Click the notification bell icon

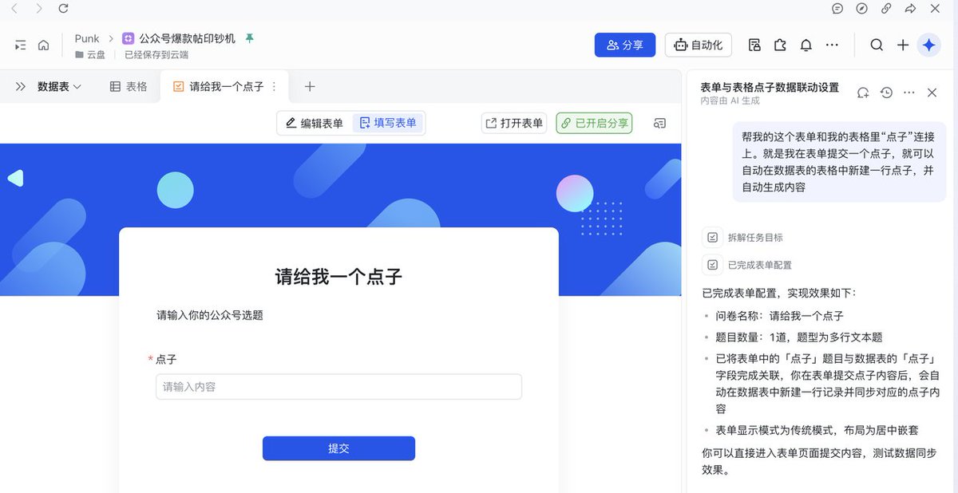[806, 45]
